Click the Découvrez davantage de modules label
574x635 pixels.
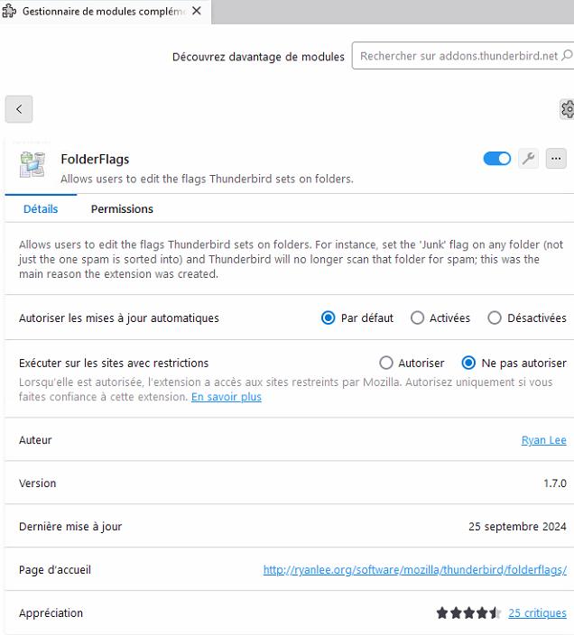258,57
